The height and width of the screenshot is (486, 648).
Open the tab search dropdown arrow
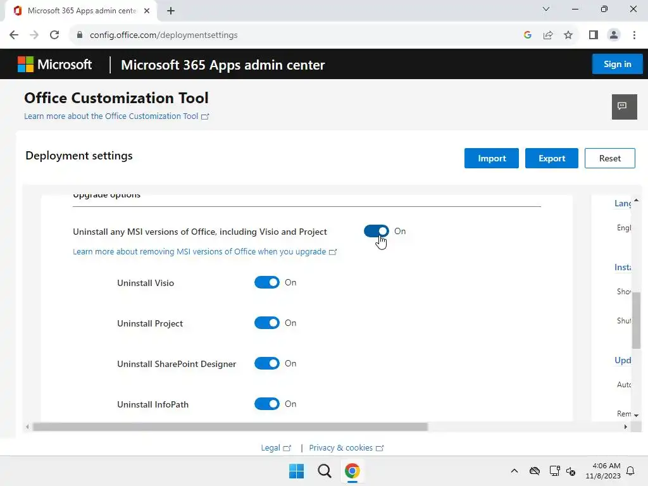pyautogui.click(x=546, y=9)
